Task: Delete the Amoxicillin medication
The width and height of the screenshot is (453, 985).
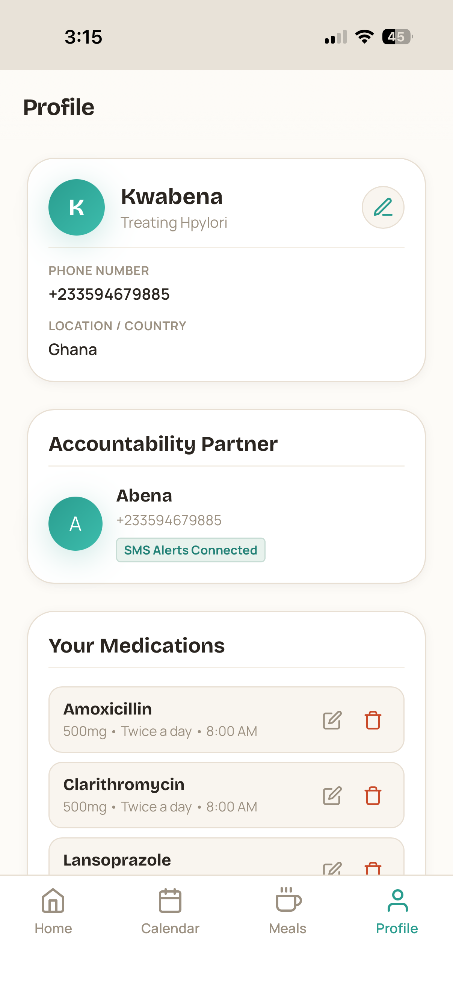Action: (x=373, y=720)
